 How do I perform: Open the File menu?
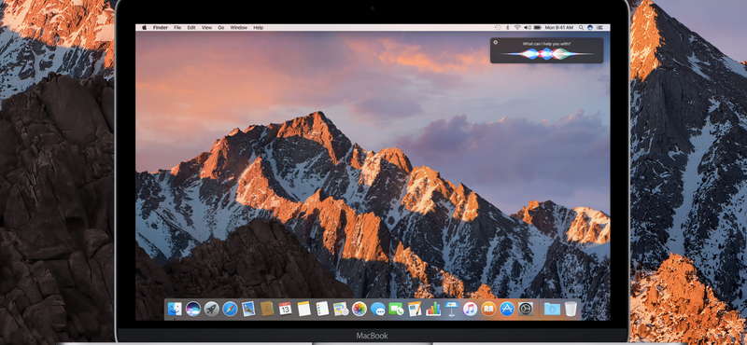click(177, 28)
